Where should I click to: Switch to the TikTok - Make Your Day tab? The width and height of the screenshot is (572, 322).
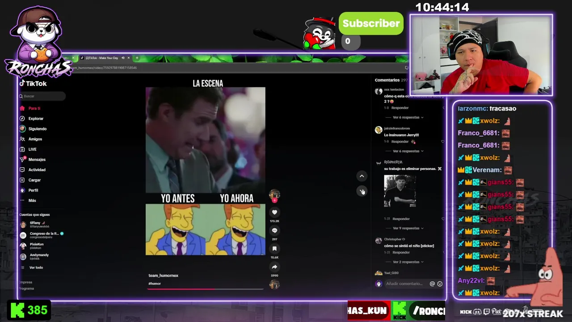102,58
